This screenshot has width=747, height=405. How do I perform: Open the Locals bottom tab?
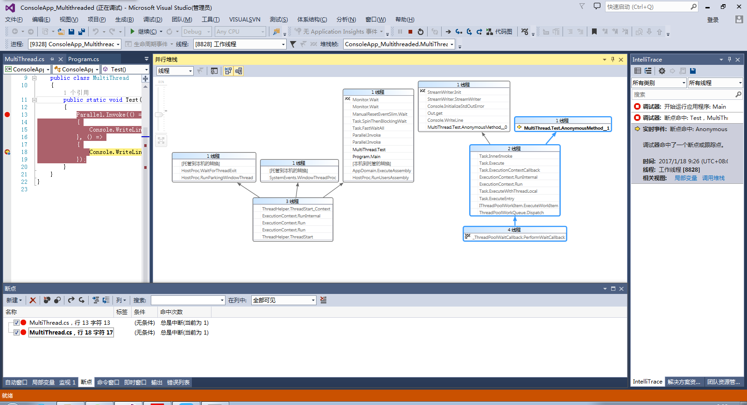[43, 383]
